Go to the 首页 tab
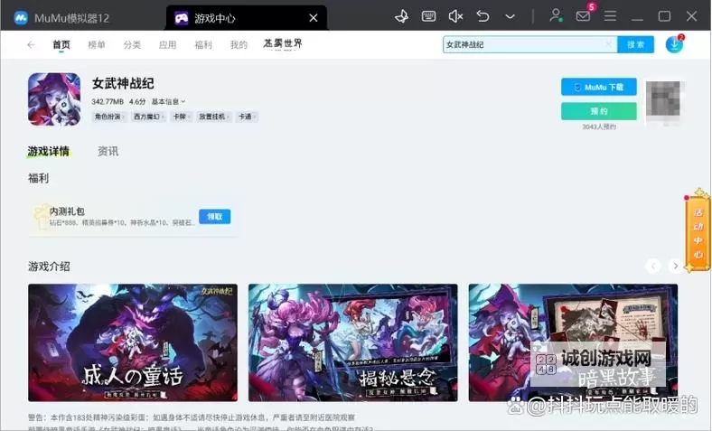Viewport: 712px width, 431px height. point(61,44)
